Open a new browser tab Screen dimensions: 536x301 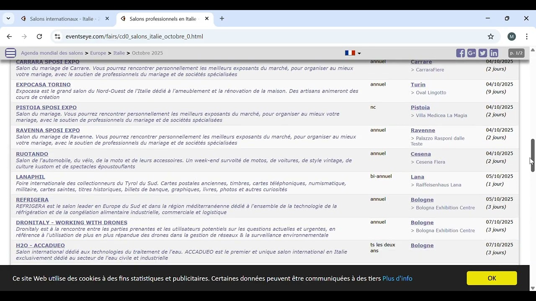coord(222,19)
